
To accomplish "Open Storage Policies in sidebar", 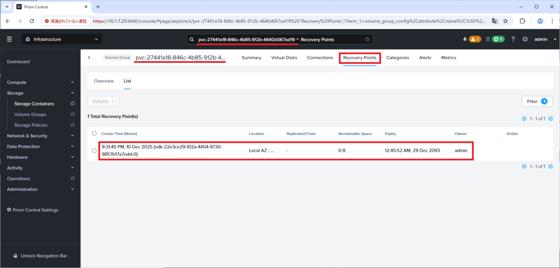I will (31, 125).
